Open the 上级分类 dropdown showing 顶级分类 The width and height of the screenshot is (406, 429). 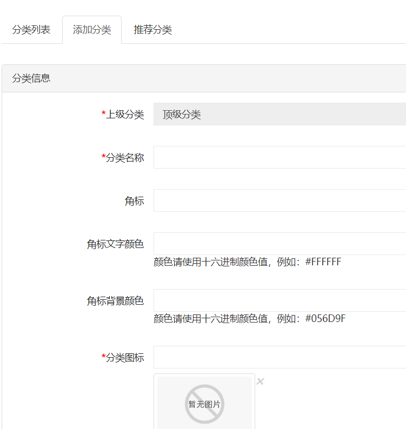pos(279,114)
